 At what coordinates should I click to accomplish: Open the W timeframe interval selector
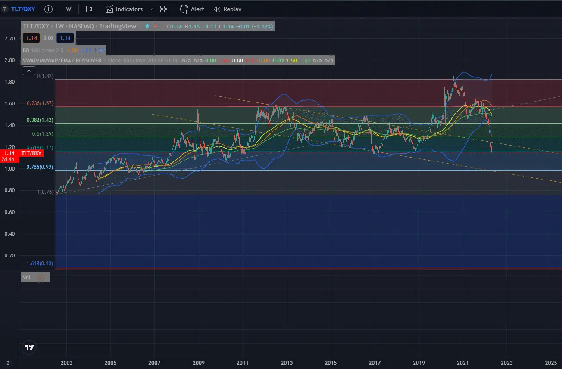click(69, 9)
